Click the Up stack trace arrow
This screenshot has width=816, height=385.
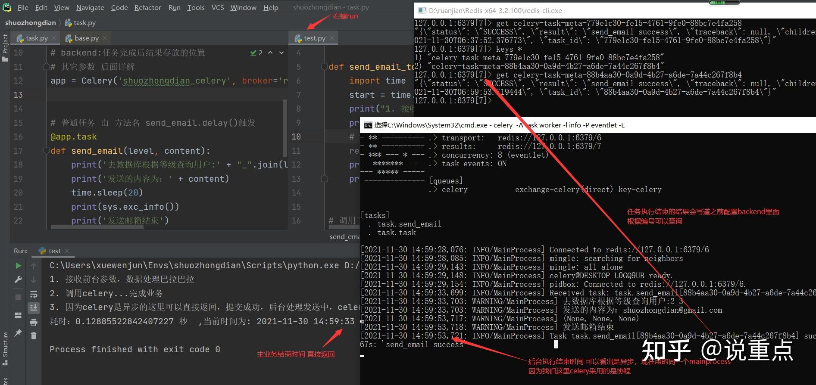coord(34,266)
